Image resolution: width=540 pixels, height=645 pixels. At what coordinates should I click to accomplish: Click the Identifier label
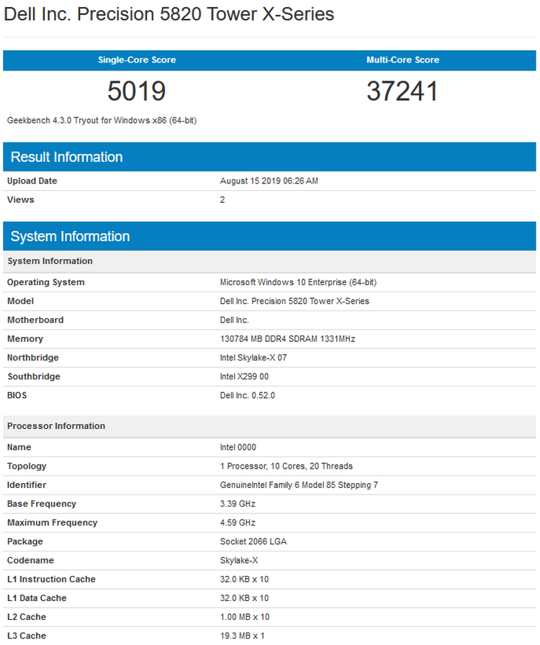click(x=27, y=485)
